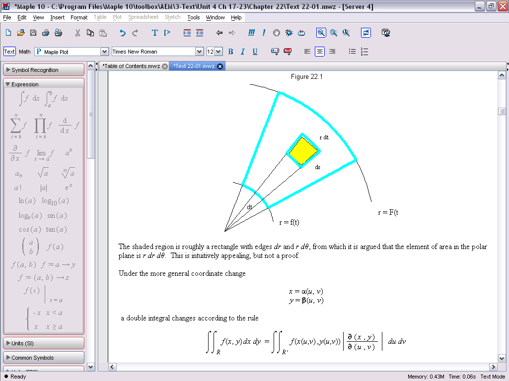Open the Times New Roman font dropdown
Screen dimensions: 509x381
(x=199, y=52)
